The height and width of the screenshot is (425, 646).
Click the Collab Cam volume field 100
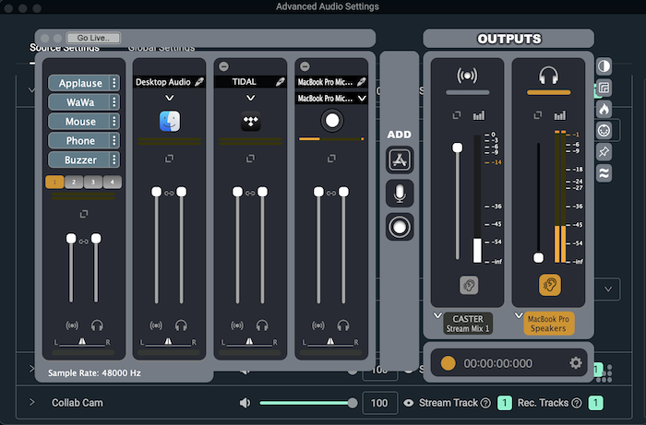coord(379,403)
